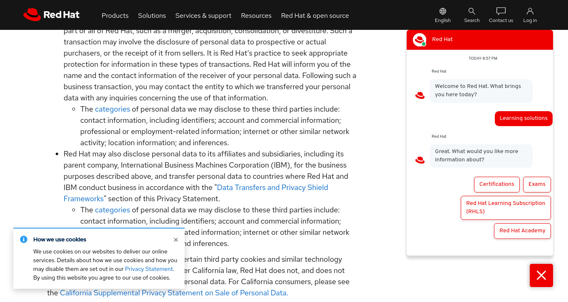
Task: Click the 'How we use cookies' heading
Action: point(60,239)
